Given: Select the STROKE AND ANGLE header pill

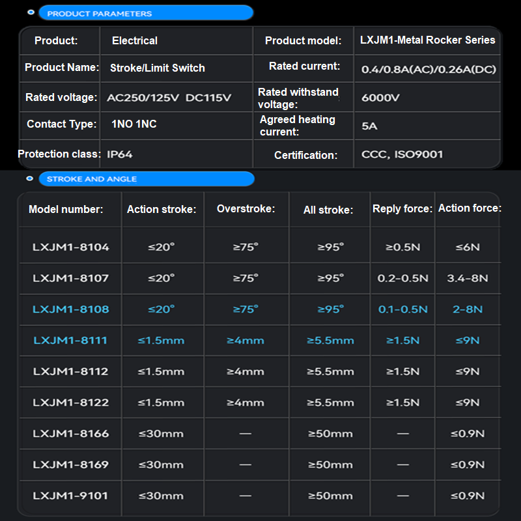Looking at the screenshot, I should [x=146, y=178].
